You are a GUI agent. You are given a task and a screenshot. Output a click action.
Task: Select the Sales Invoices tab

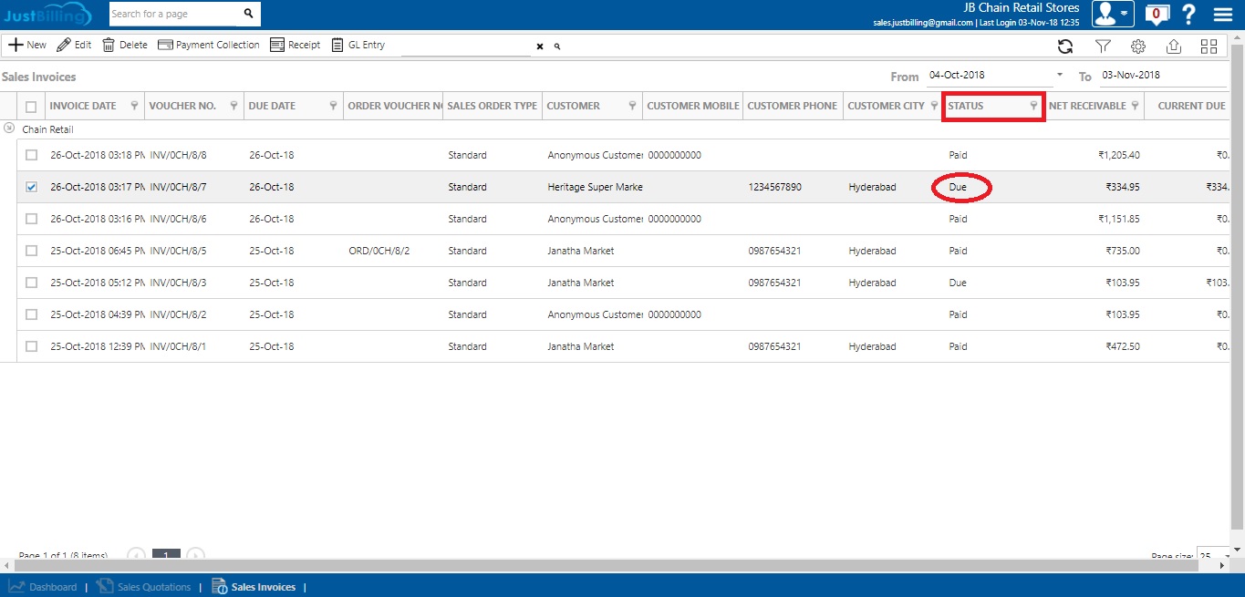coord(254,587)
